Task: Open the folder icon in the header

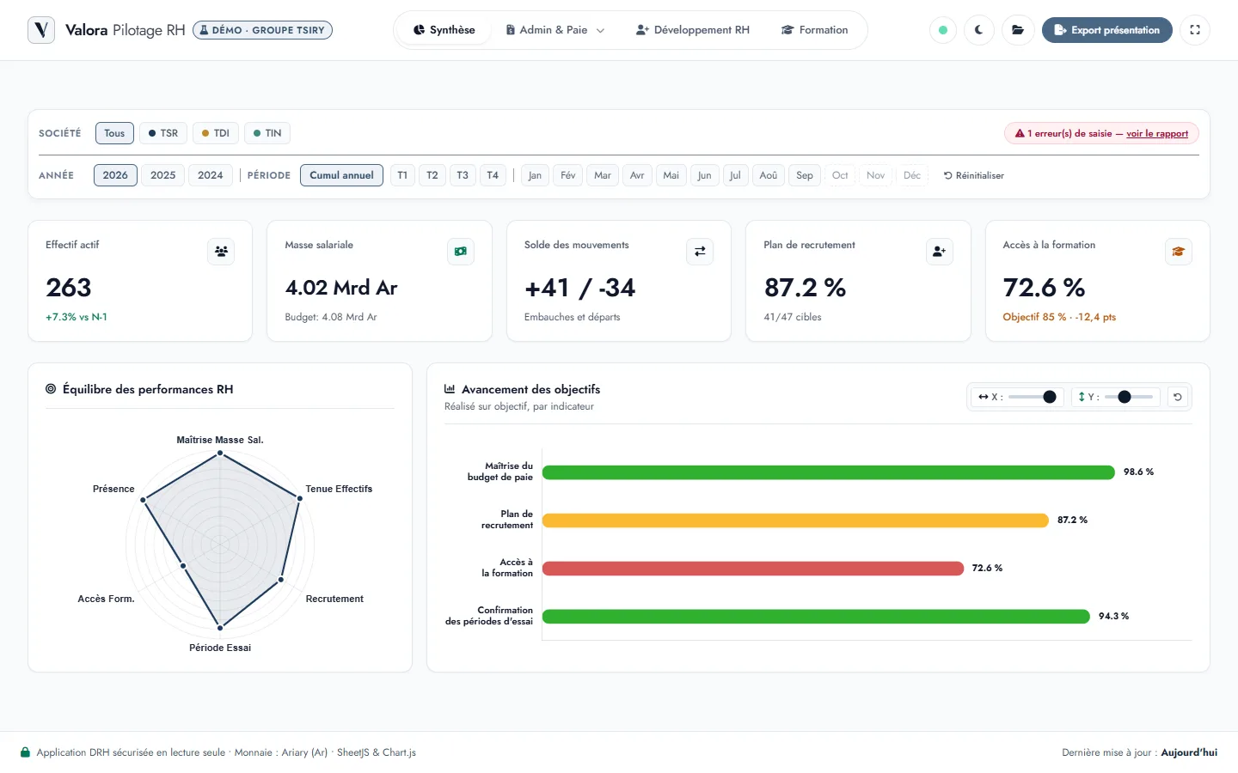Action: point(1018,30)
